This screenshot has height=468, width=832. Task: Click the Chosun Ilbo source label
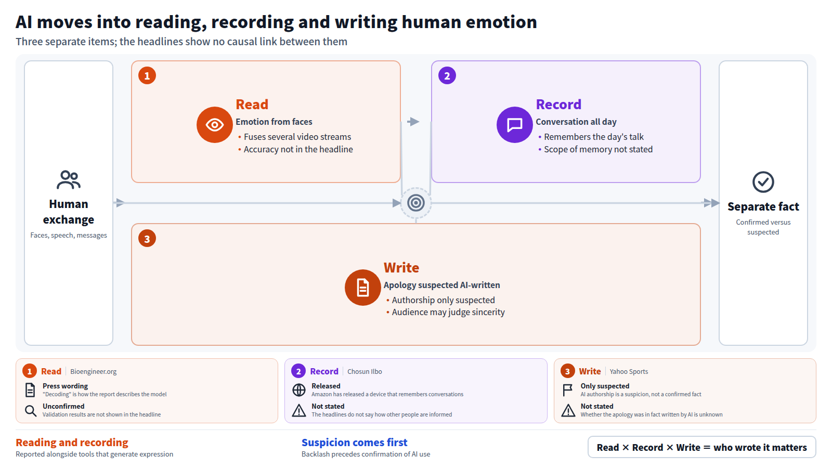click(x=365, y=371)
